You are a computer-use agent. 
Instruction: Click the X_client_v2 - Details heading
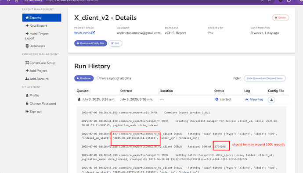click(105, 18)
